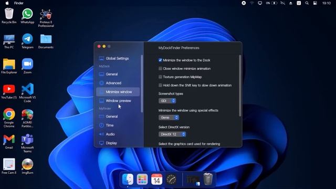Toggle Hold down Shift to slow animation

click(160, 85)
